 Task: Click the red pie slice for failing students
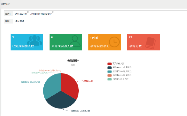[70, 84]
